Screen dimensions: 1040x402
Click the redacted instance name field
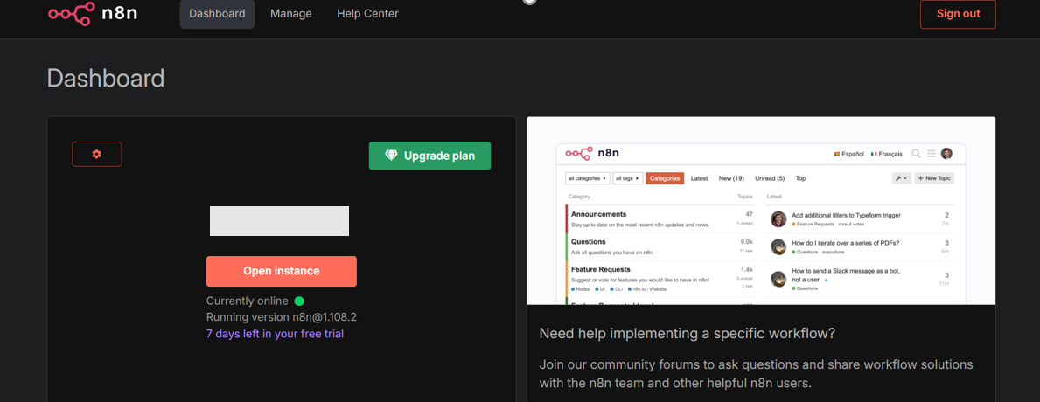click(x=279, y=221)
